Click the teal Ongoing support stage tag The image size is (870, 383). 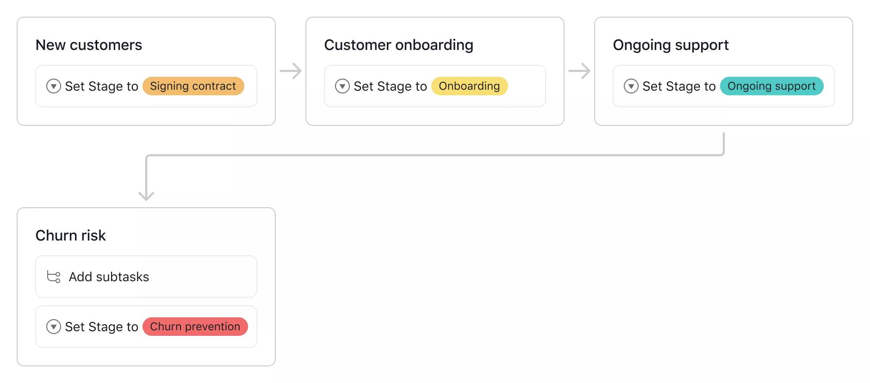click(771, 86)
